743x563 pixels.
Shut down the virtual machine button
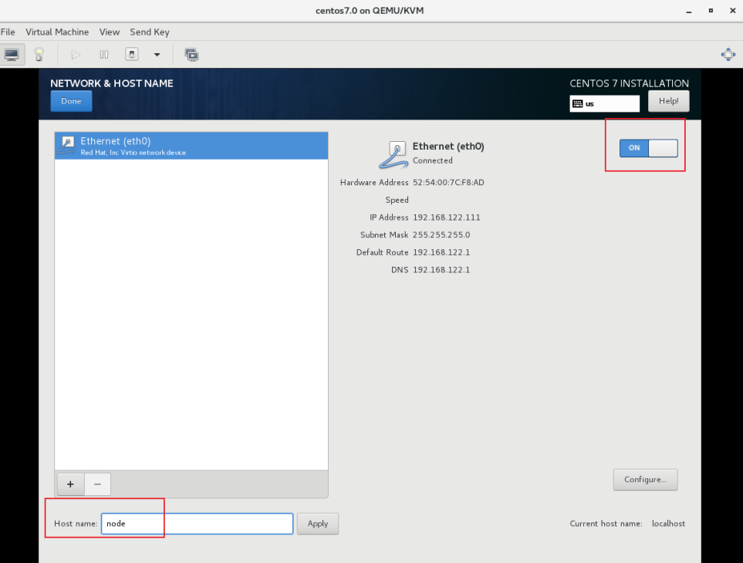132,55
